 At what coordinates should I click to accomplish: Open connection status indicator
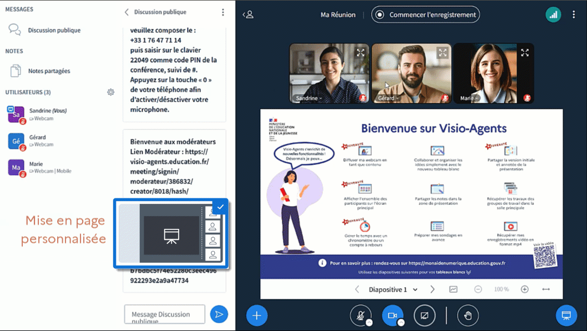coord(553,14)
